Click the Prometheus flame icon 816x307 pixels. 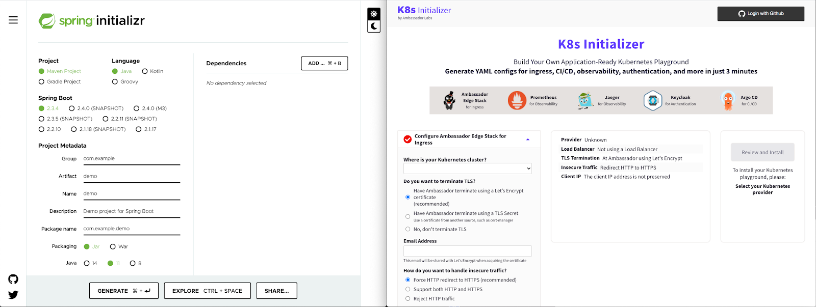(x=517, y=100)
